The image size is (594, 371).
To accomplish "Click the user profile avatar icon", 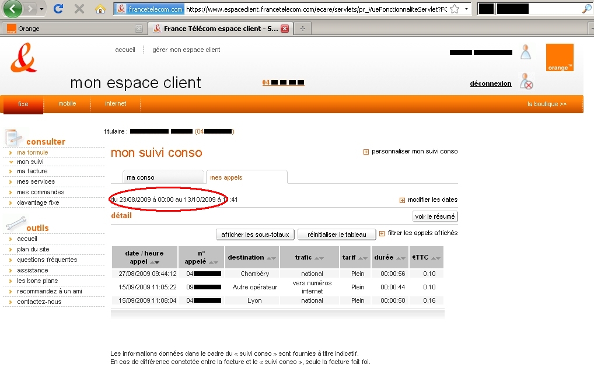I will [525, 52].
